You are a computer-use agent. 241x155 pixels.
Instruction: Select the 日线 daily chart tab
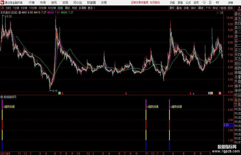(60, 8)
